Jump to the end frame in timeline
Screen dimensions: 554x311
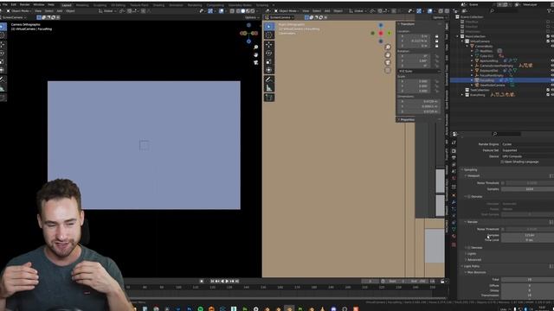pyautogui.click(x=237, y=281)
